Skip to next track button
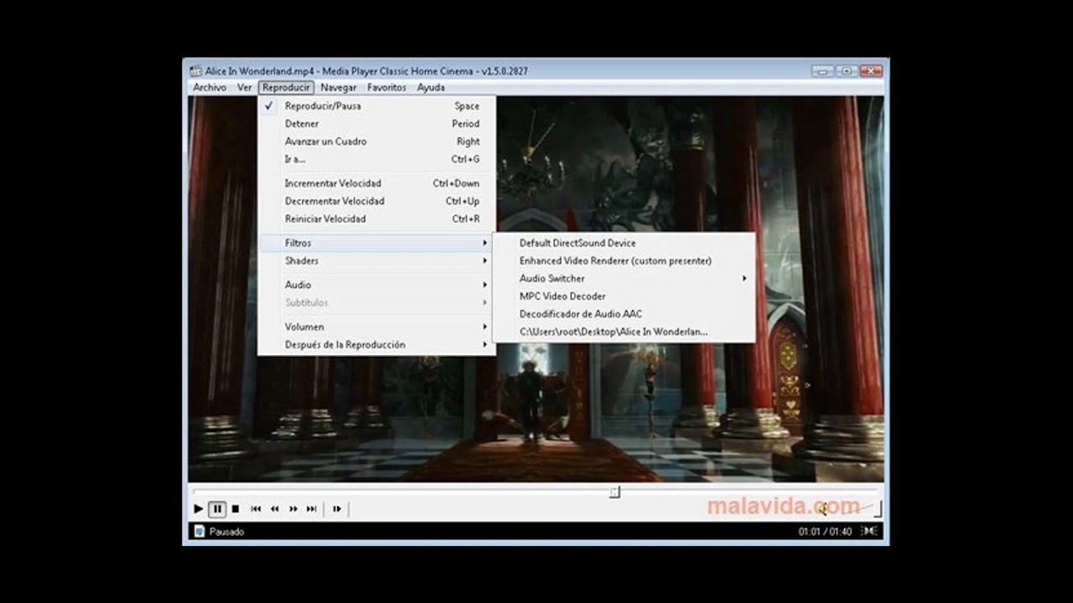 tap(312, 508)
